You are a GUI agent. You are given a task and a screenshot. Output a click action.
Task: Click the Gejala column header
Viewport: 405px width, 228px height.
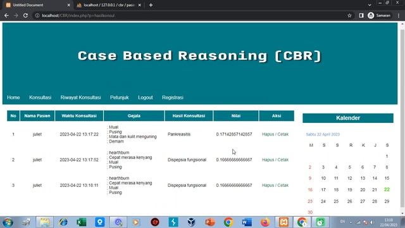(x=134, y=116)
